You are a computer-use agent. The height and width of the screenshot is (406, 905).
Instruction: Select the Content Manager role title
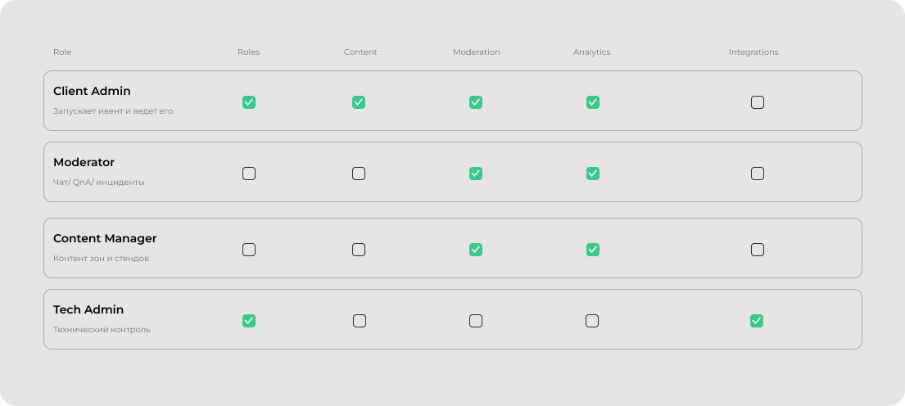[x=105, y=238]
